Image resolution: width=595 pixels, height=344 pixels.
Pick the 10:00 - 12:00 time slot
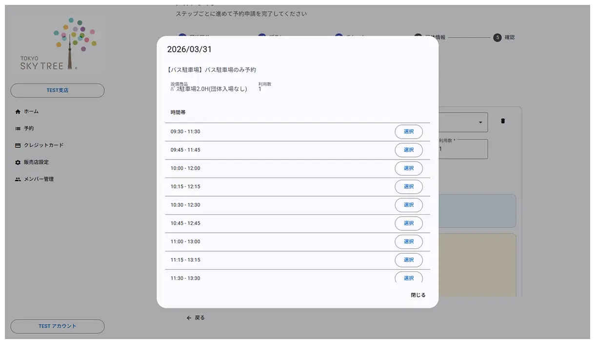[408, 168]
